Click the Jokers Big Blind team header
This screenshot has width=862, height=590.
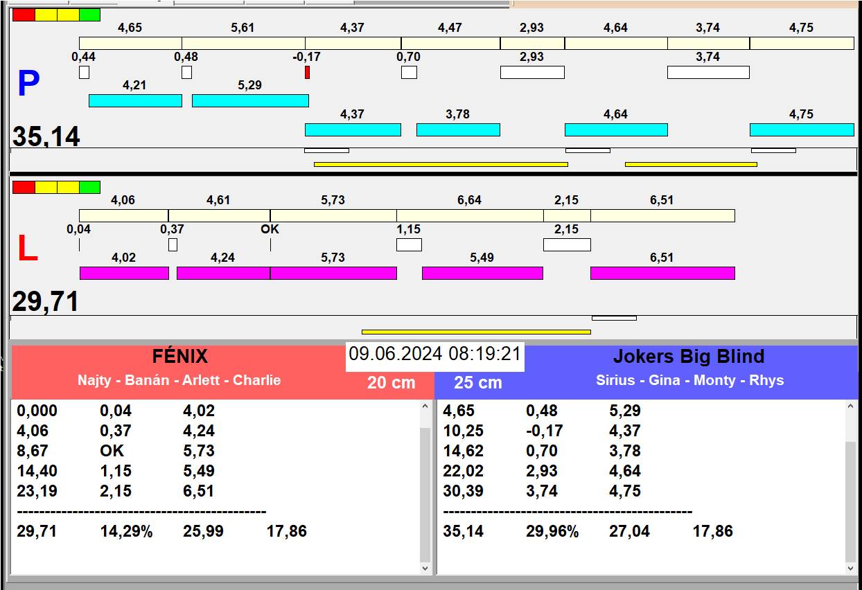(x=688, y=357)
